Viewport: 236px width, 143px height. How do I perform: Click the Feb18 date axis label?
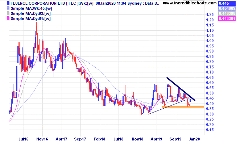pyautogui.click(x=99, y=139)
